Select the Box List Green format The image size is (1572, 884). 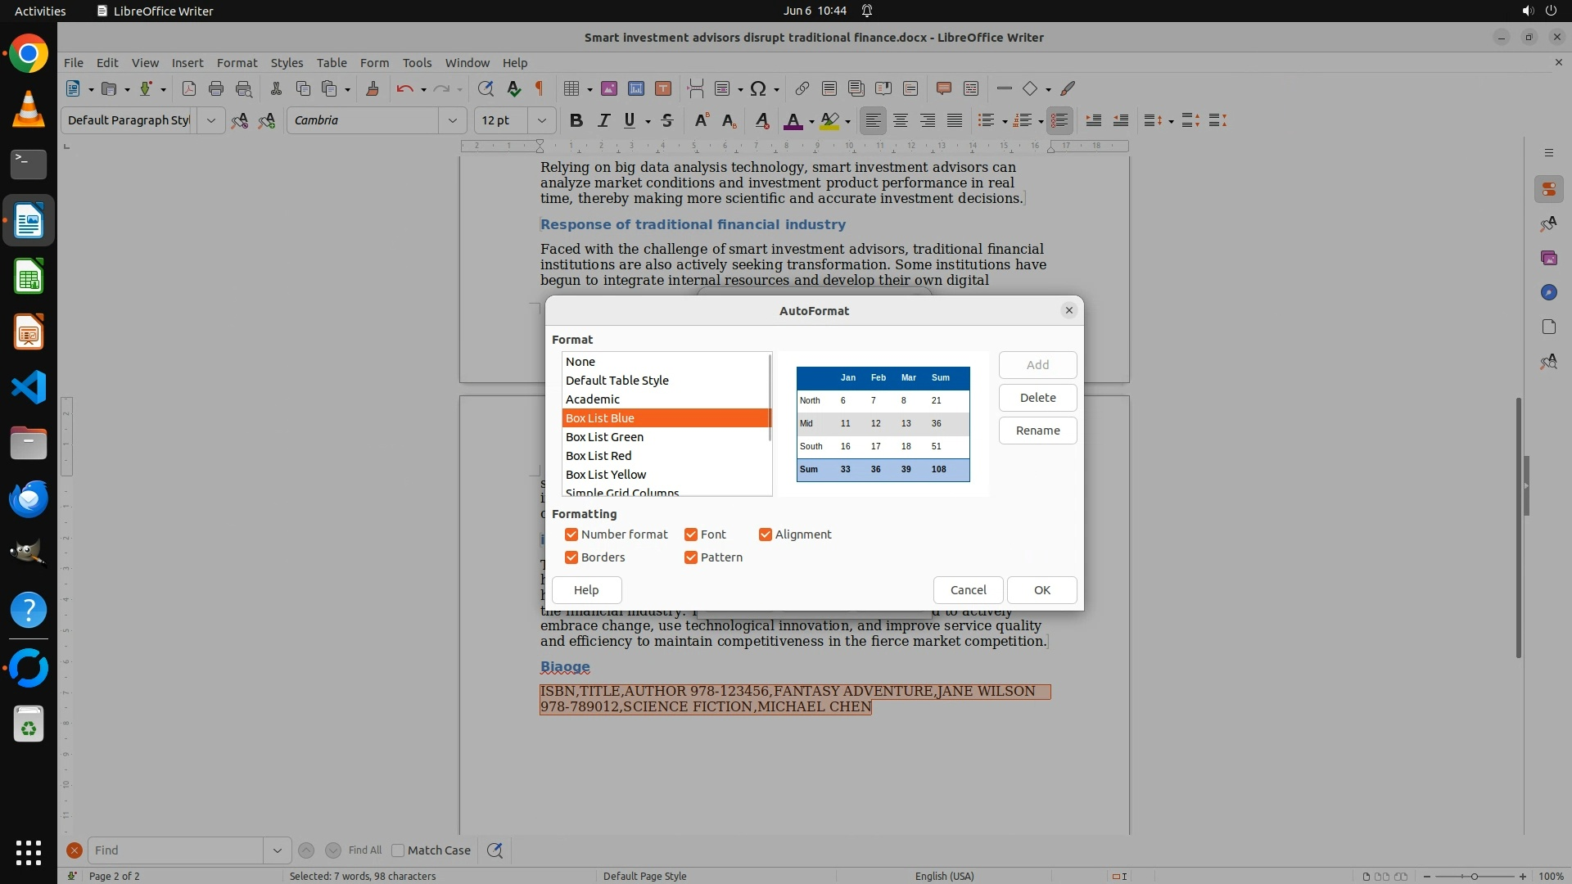(604, 437)
